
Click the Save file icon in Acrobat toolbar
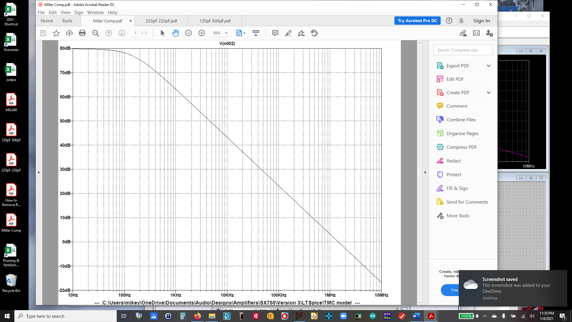point(43,33)
